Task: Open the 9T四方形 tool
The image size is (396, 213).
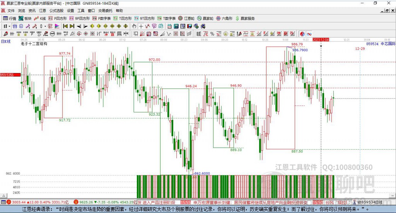Action: pyautogui.click(x=145, y=19)
